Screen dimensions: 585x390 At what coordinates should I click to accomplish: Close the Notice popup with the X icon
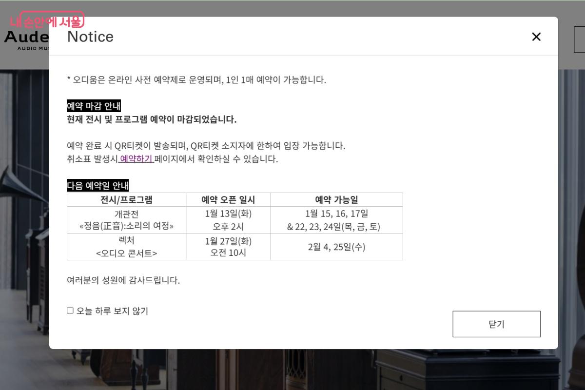tap(536, 37)
